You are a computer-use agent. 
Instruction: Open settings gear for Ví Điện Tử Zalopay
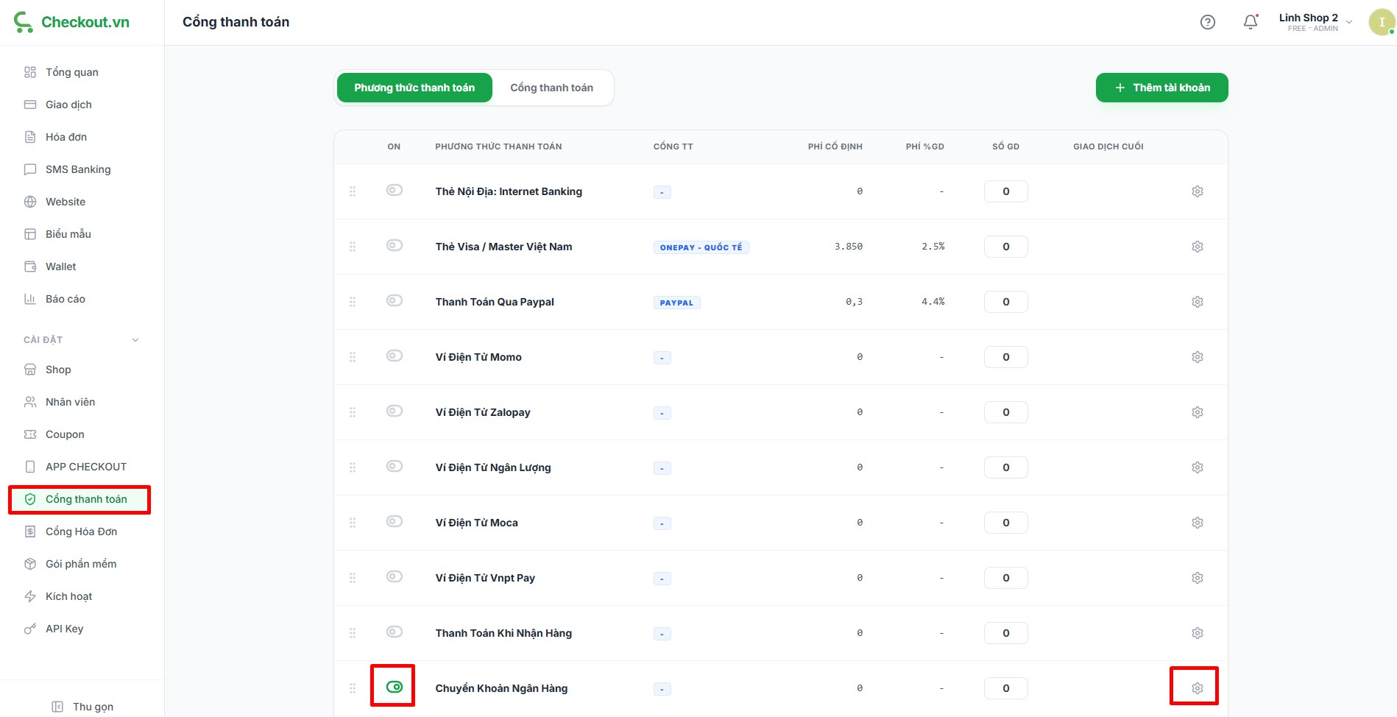1198,412
